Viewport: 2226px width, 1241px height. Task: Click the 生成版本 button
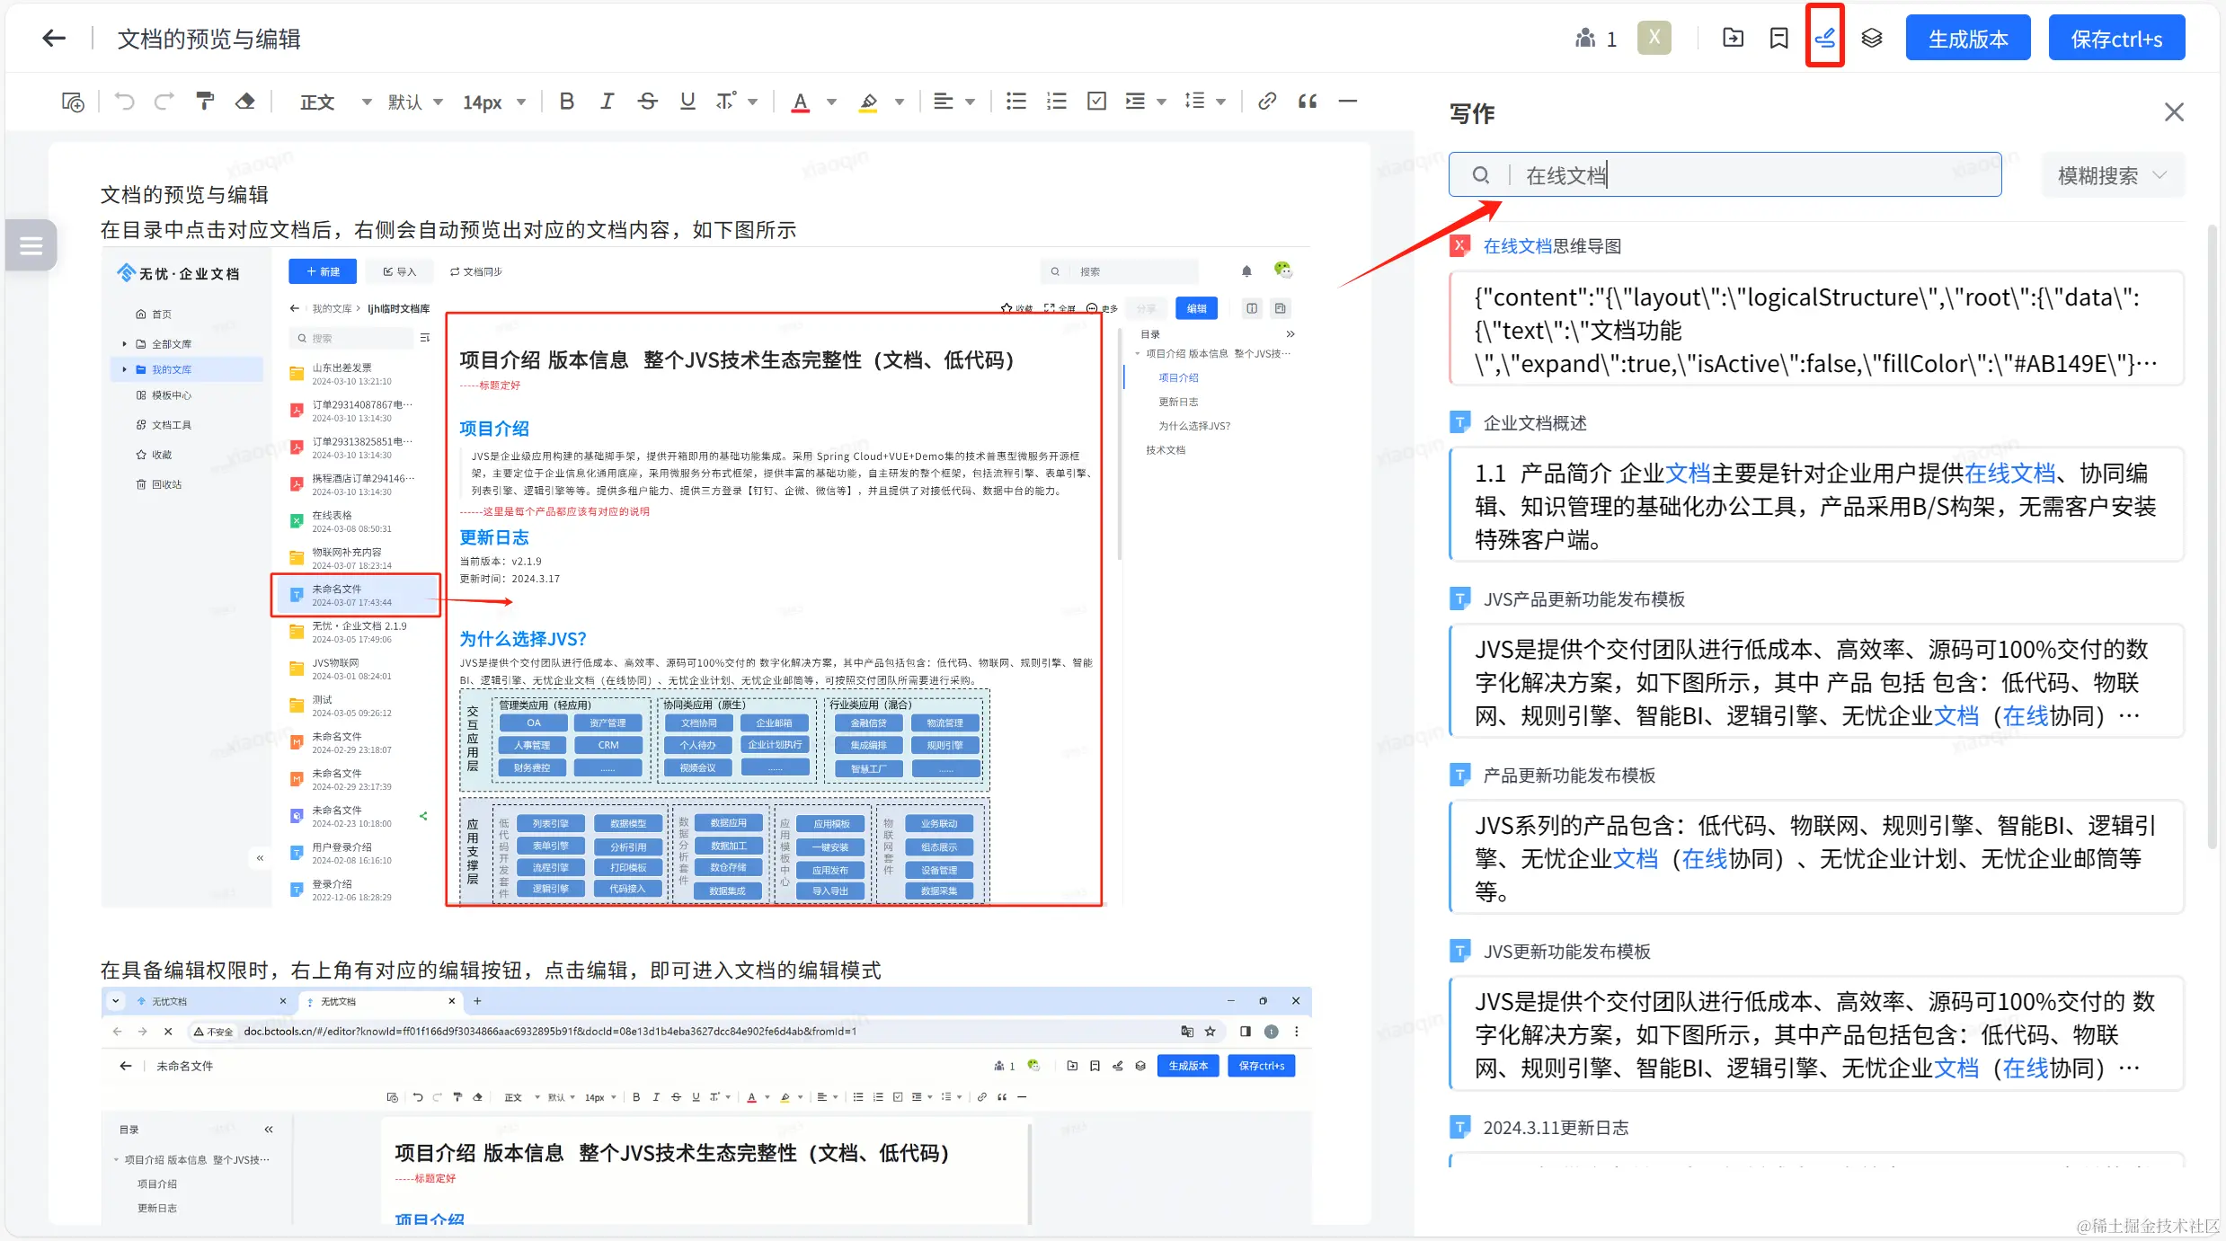pyautogui.click(x=1967, y=39)
